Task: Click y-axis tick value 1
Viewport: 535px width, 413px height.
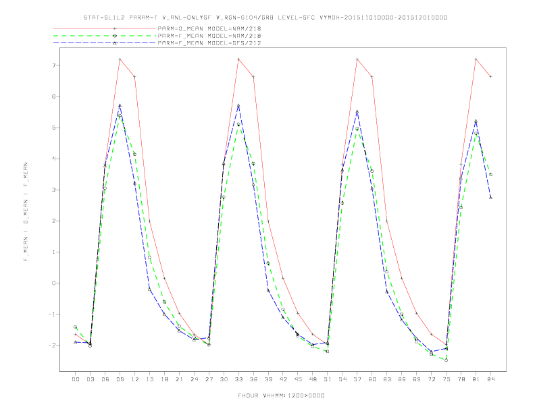Action: tap(54, 252)
